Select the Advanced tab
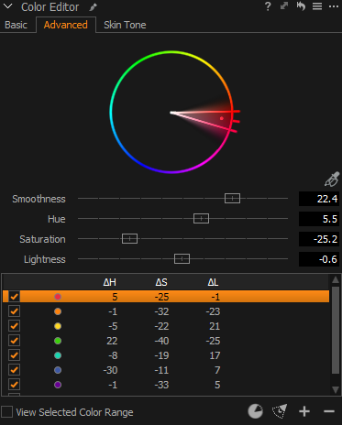Image resolution: width=342 pixels, height=425 pixels. tap(66, 25)
